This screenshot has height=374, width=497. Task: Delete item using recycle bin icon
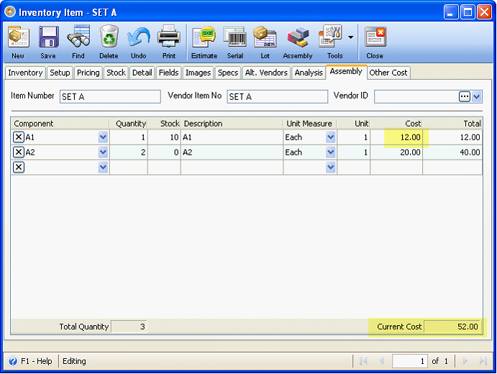(109, 37)
